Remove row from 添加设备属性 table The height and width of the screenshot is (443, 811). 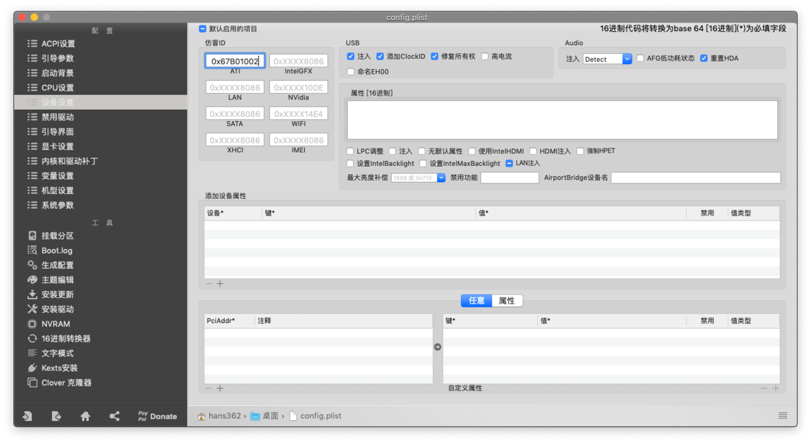209,284
